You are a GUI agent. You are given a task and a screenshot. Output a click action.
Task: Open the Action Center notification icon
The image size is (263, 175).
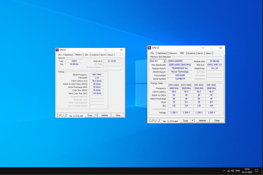(x=257, y=171)
